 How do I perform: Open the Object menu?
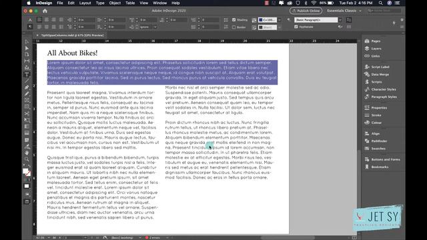(115, 3)
